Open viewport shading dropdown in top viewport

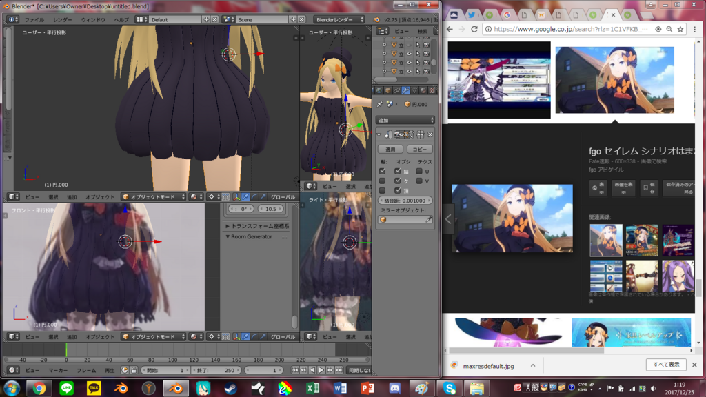(x=195, y=196)
